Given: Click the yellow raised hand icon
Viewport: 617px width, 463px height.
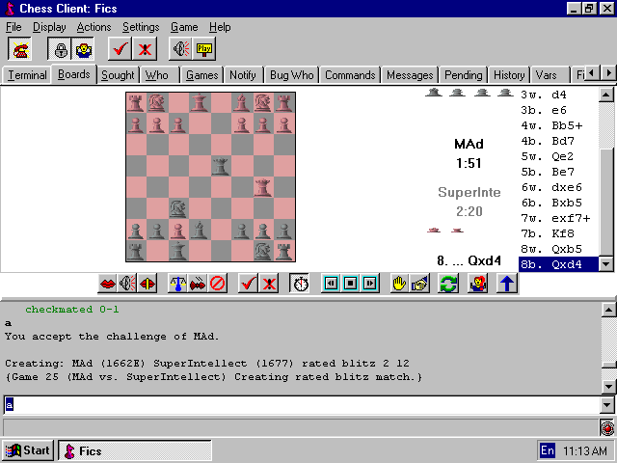Looking at the screenshot, I should [399, 284].
